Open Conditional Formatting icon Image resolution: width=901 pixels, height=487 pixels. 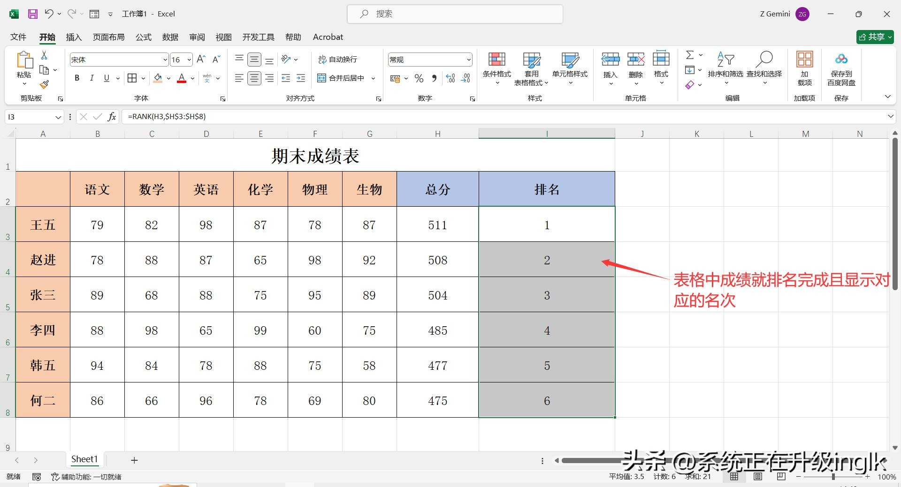click(x=496, y=60)
